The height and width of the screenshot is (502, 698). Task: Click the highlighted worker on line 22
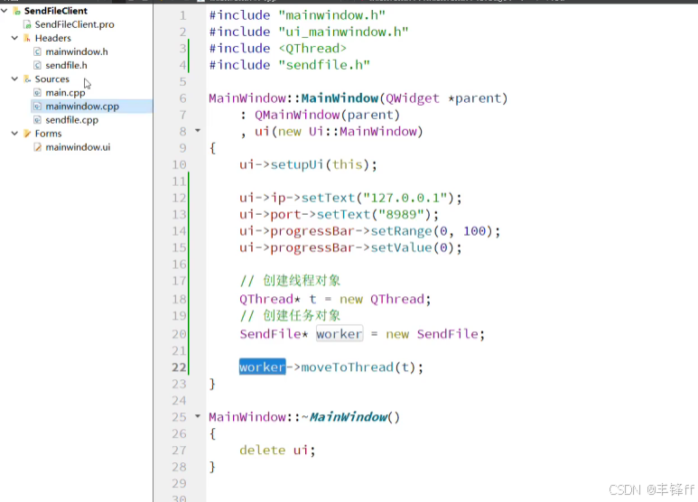(x=262, y=367)
